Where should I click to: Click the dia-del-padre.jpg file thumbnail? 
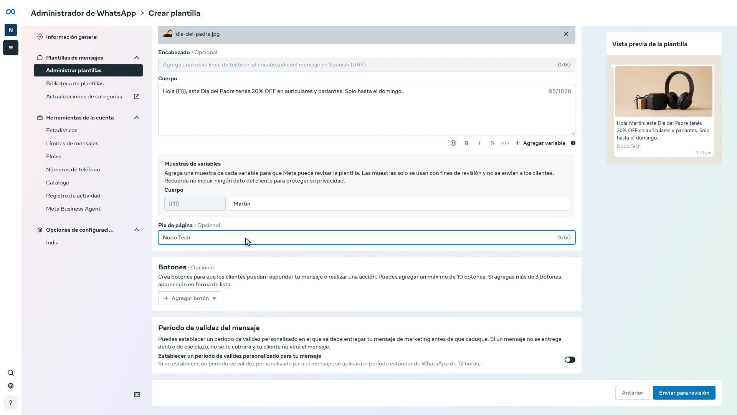(167, 34)
